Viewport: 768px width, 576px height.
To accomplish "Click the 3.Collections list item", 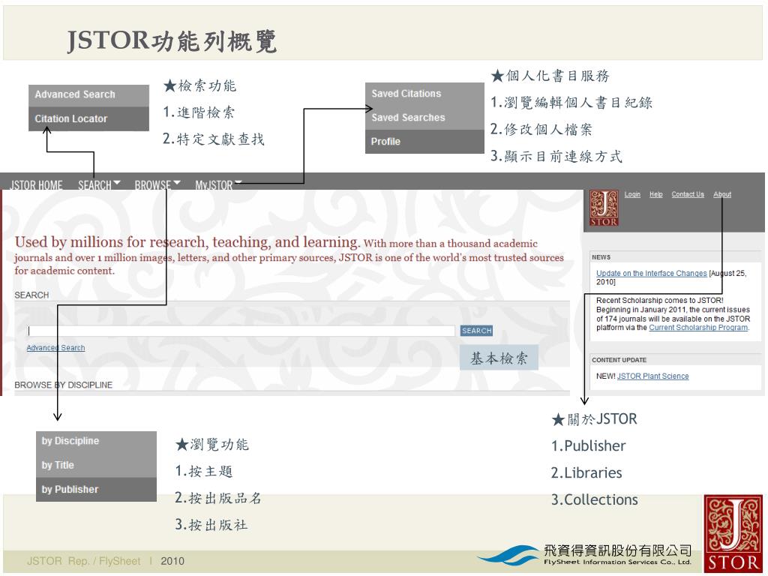I will [x=594, y=499].
